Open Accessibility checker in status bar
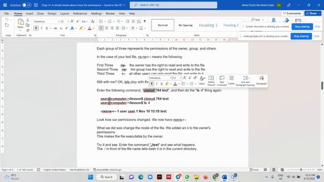 coord(107,170)
